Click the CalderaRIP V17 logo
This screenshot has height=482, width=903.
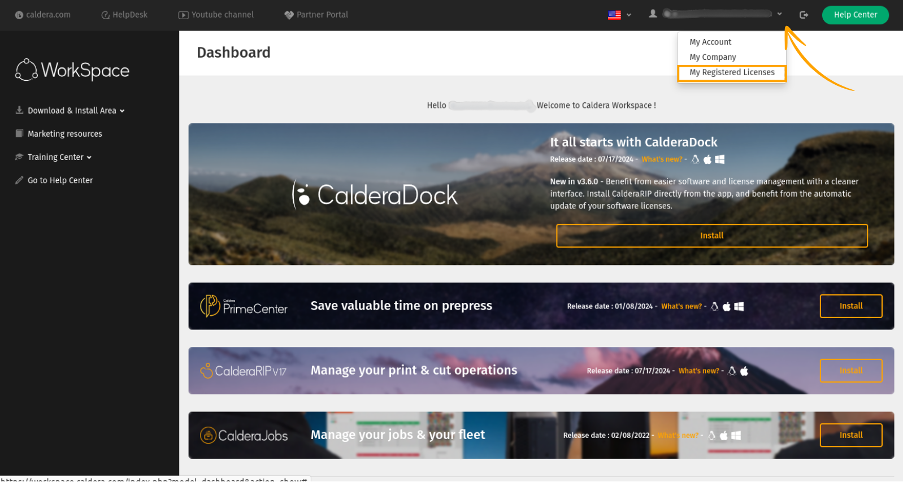coord(244,371)
